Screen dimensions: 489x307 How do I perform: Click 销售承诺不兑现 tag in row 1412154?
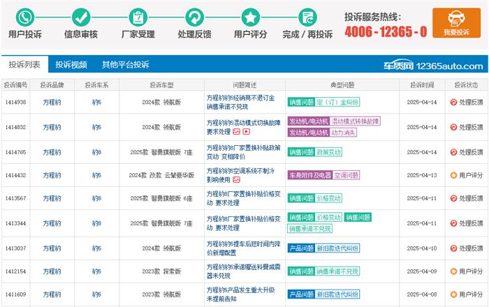click(x=337, y=271)
